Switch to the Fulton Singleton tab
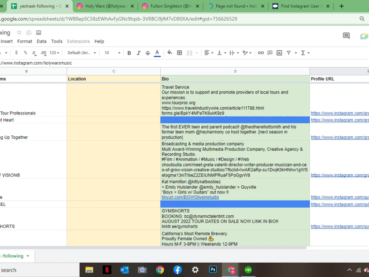 point(171,6)
